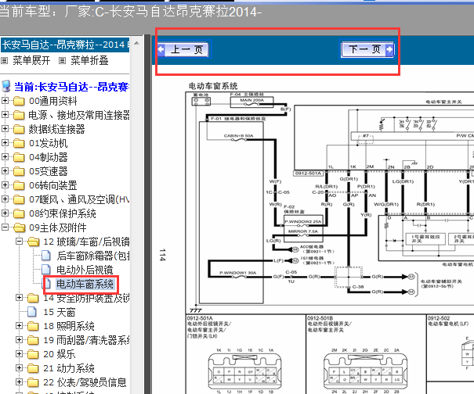
Task: Collapse the 09主体及附件 folder
Action: pyautogui.click(x=5, y=227)
